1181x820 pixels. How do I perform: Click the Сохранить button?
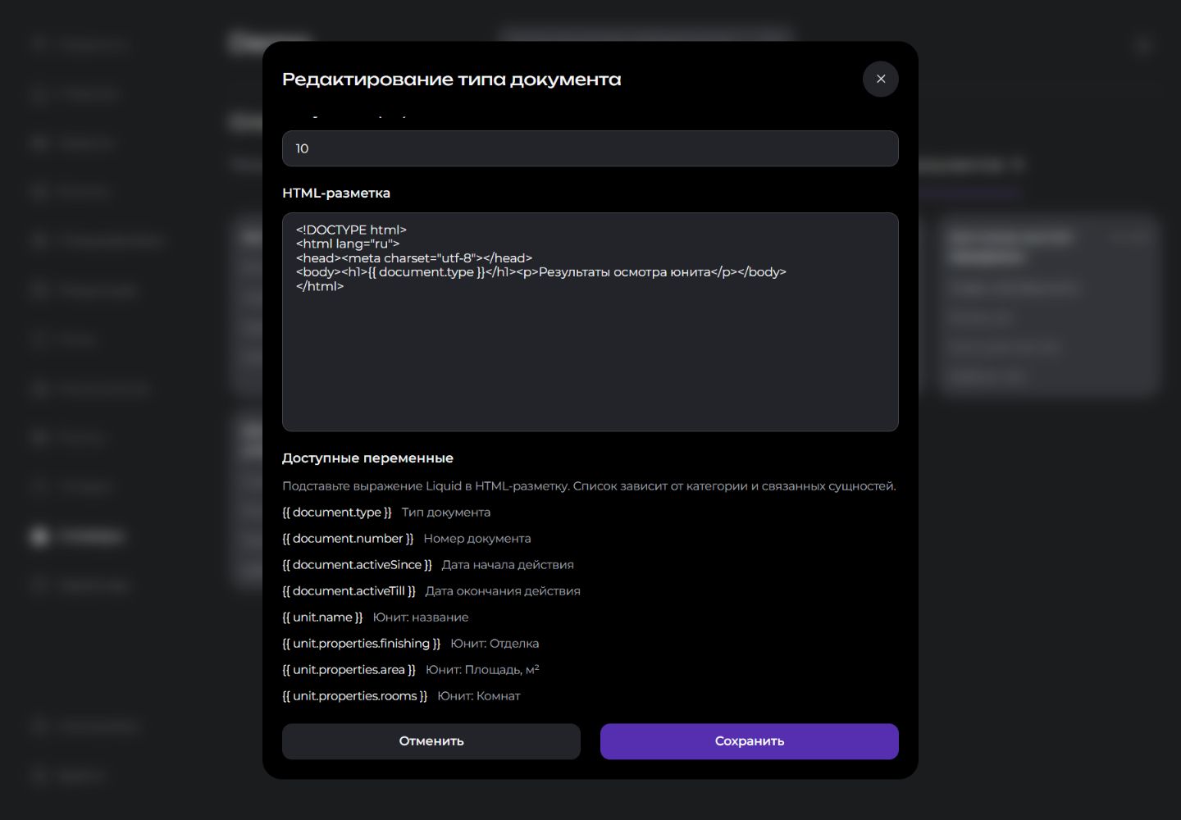pyautogui.click(x=749, y=741)
